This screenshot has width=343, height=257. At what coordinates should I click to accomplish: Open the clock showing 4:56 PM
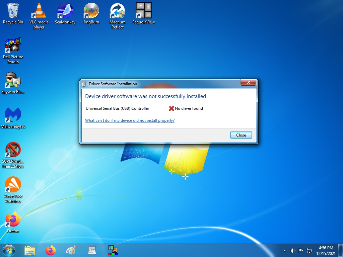[x=326, y=251]
